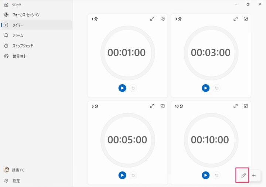Screen dimensions: 266x187
Task: Go to 世界時計 page
Action: coord(20,56)
